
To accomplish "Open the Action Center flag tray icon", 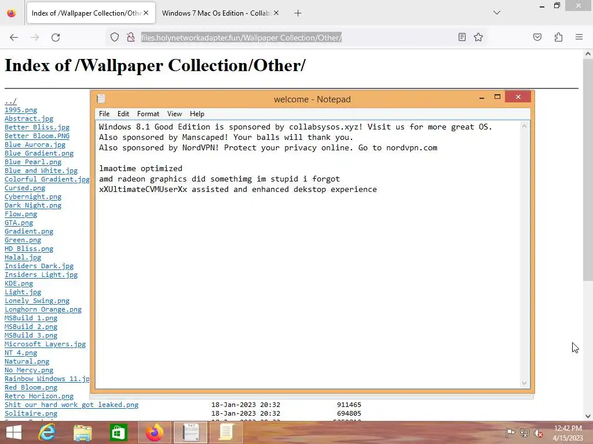I will point(510,433).
